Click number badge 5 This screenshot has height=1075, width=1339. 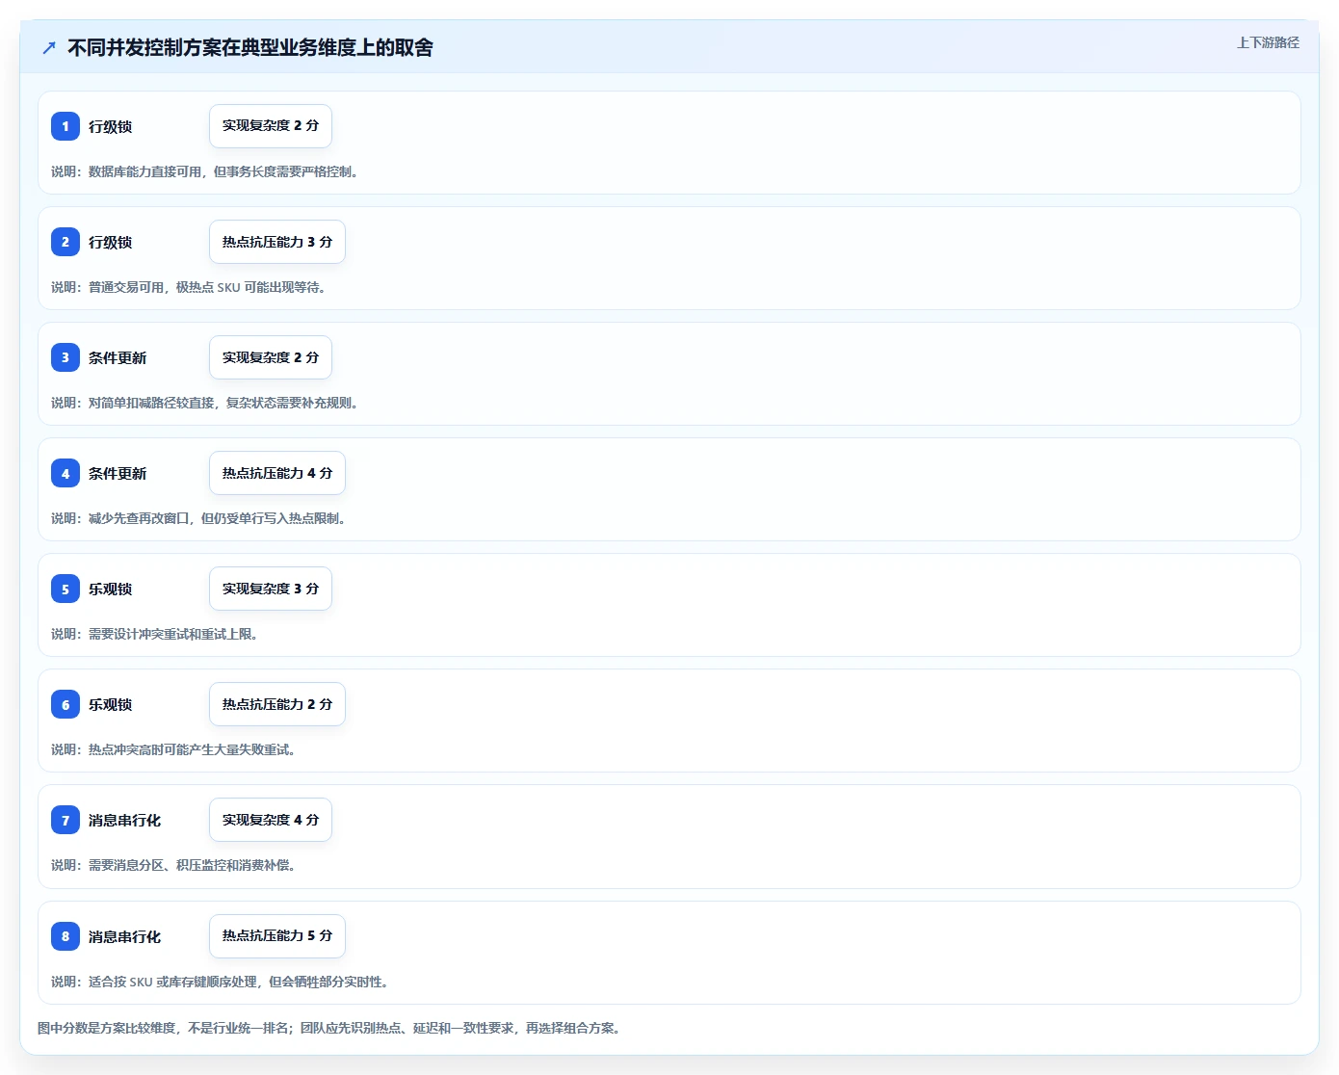66,589
